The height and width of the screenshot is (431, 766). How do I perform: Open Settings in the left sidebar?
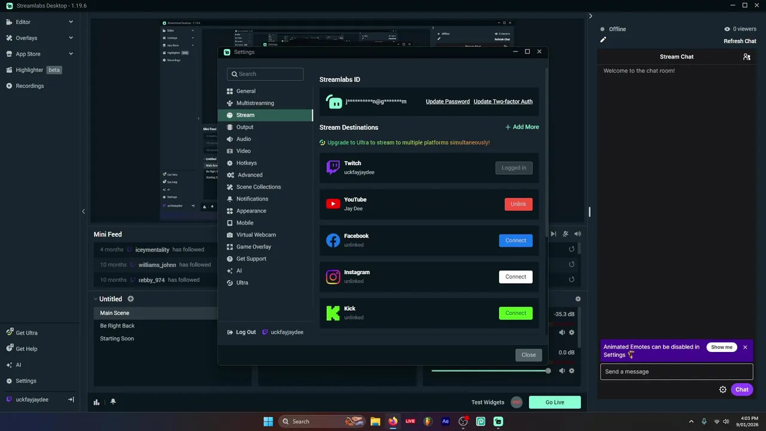click(39, 381)
